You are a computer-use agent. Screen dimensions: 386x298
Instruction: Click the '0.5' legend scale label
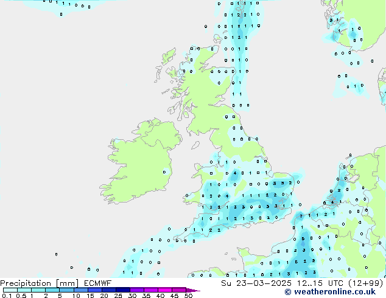[21, 296]
